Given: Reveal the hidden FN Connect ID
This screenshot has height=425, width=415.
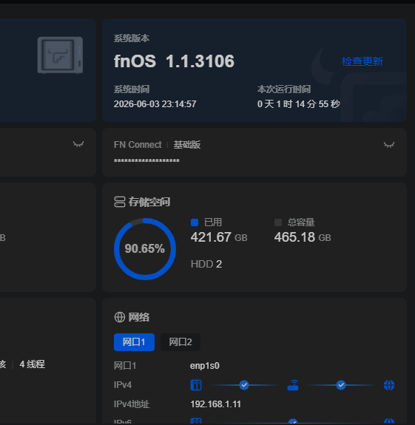Looking at the screenshot, I should [x=389, y=145].
